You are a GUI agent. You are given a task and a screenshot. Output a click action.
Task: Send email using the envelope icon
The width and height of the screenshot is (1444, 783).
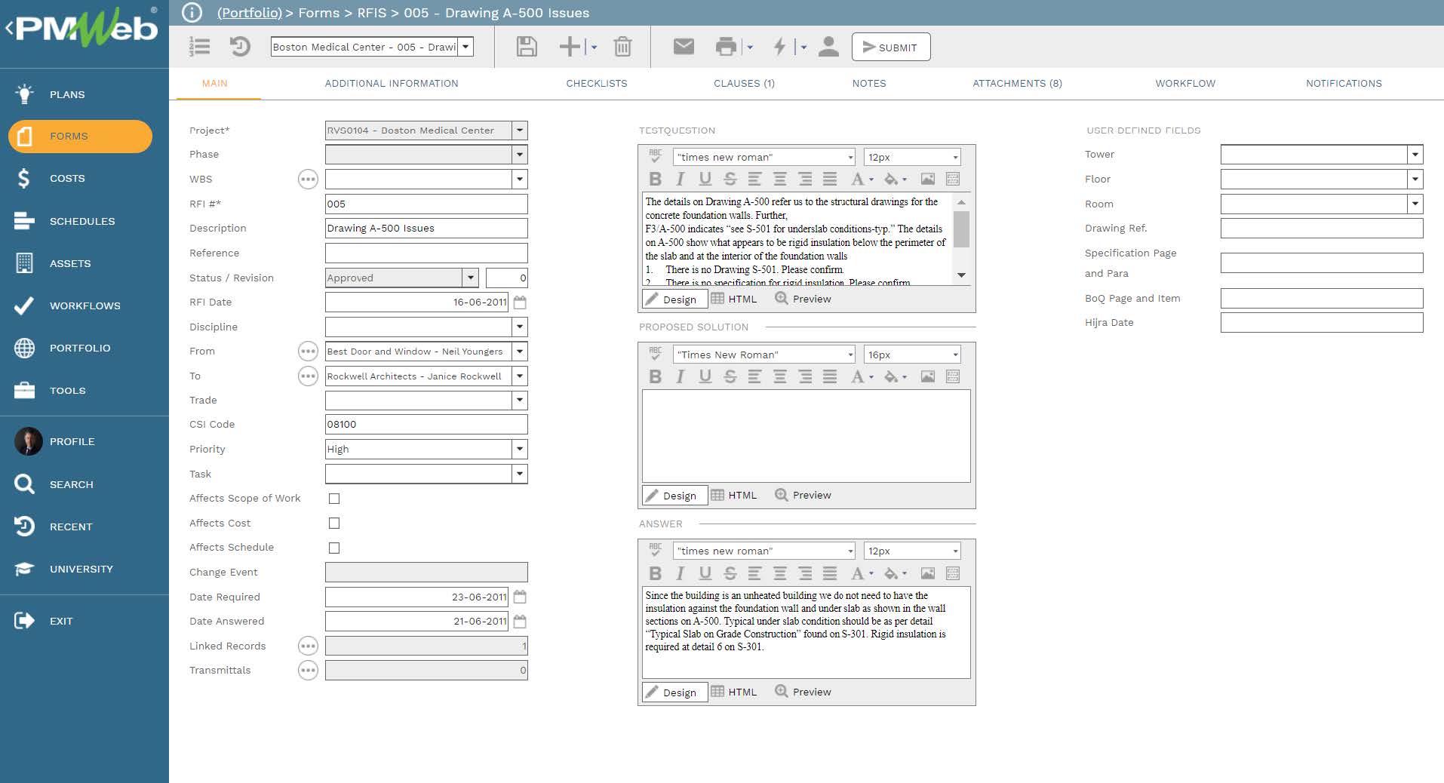[684, 47]
